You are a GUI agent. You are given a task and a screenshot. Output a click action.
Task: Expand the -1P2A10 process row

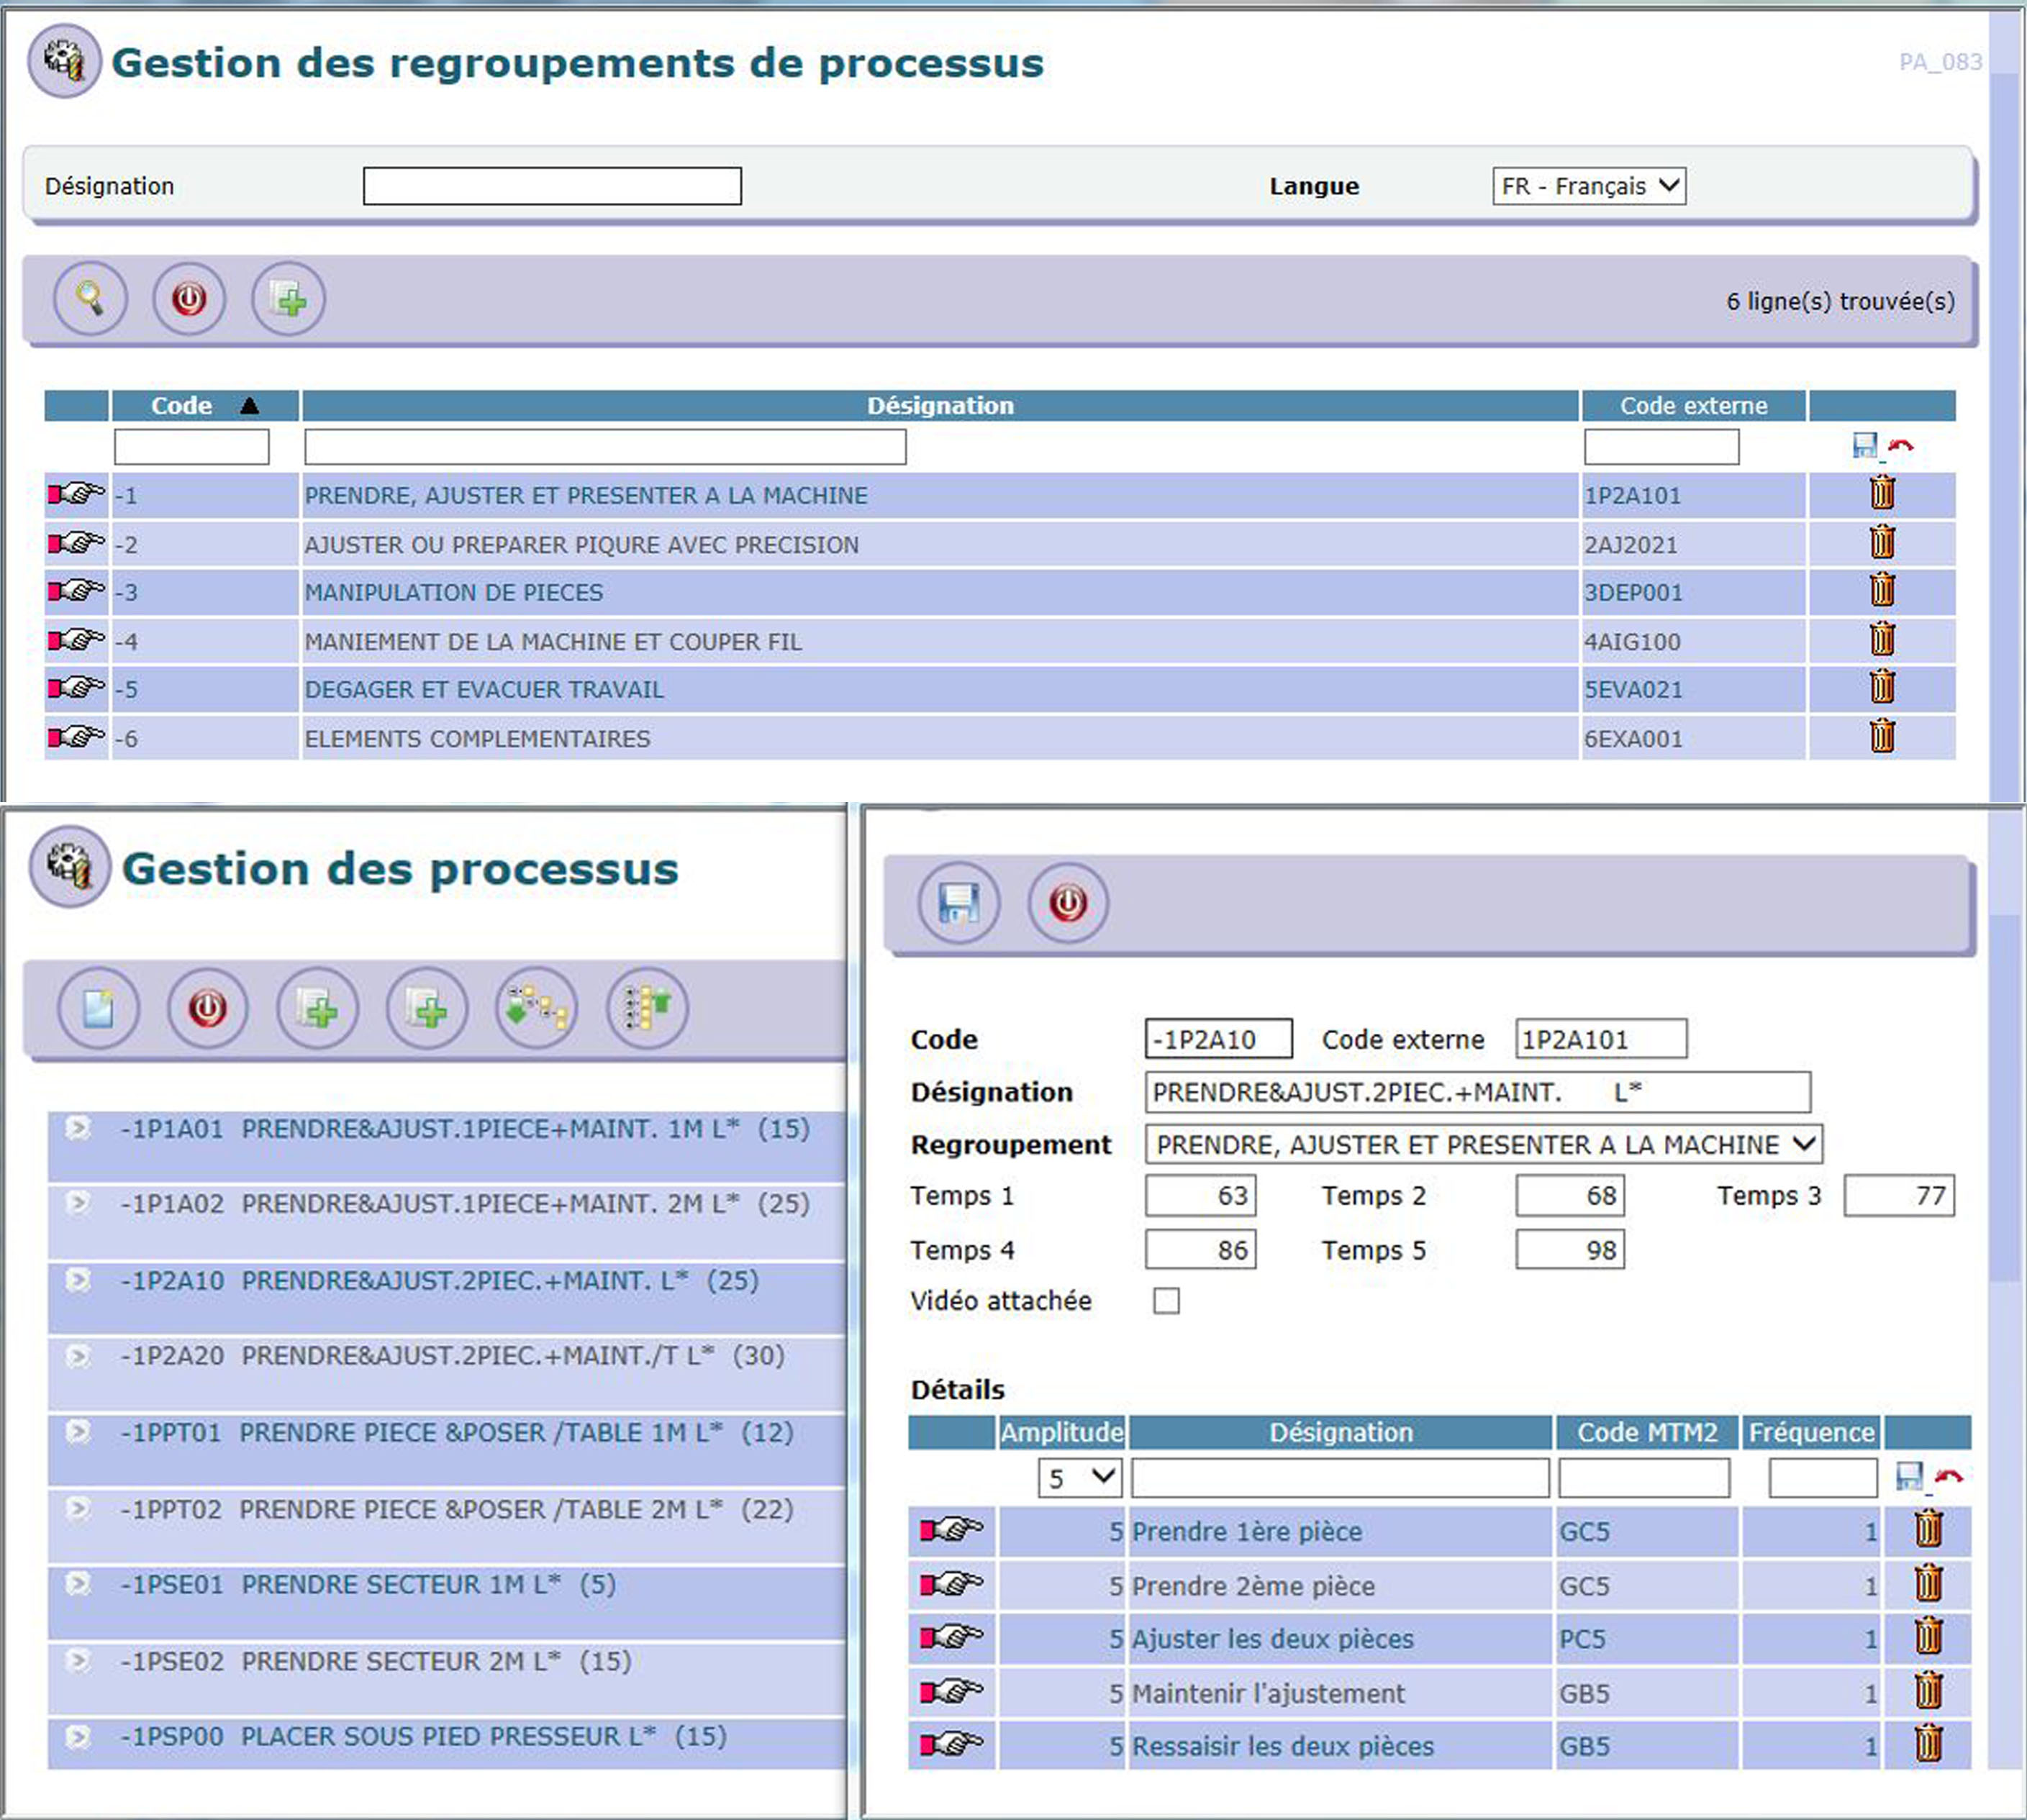click(x=78, y=1280)
